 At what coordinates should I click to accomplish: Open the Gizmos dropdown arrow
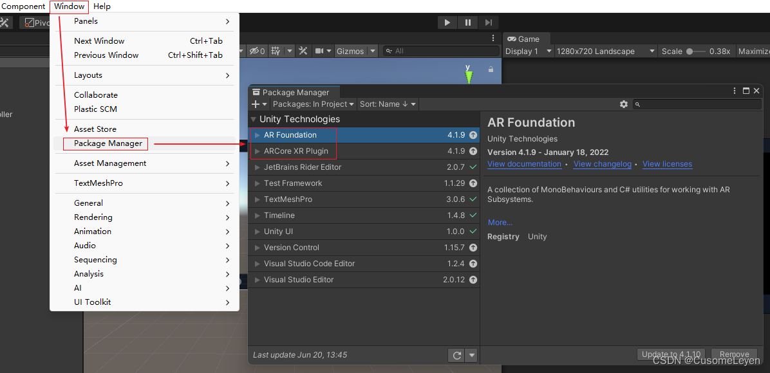point(373,51)
